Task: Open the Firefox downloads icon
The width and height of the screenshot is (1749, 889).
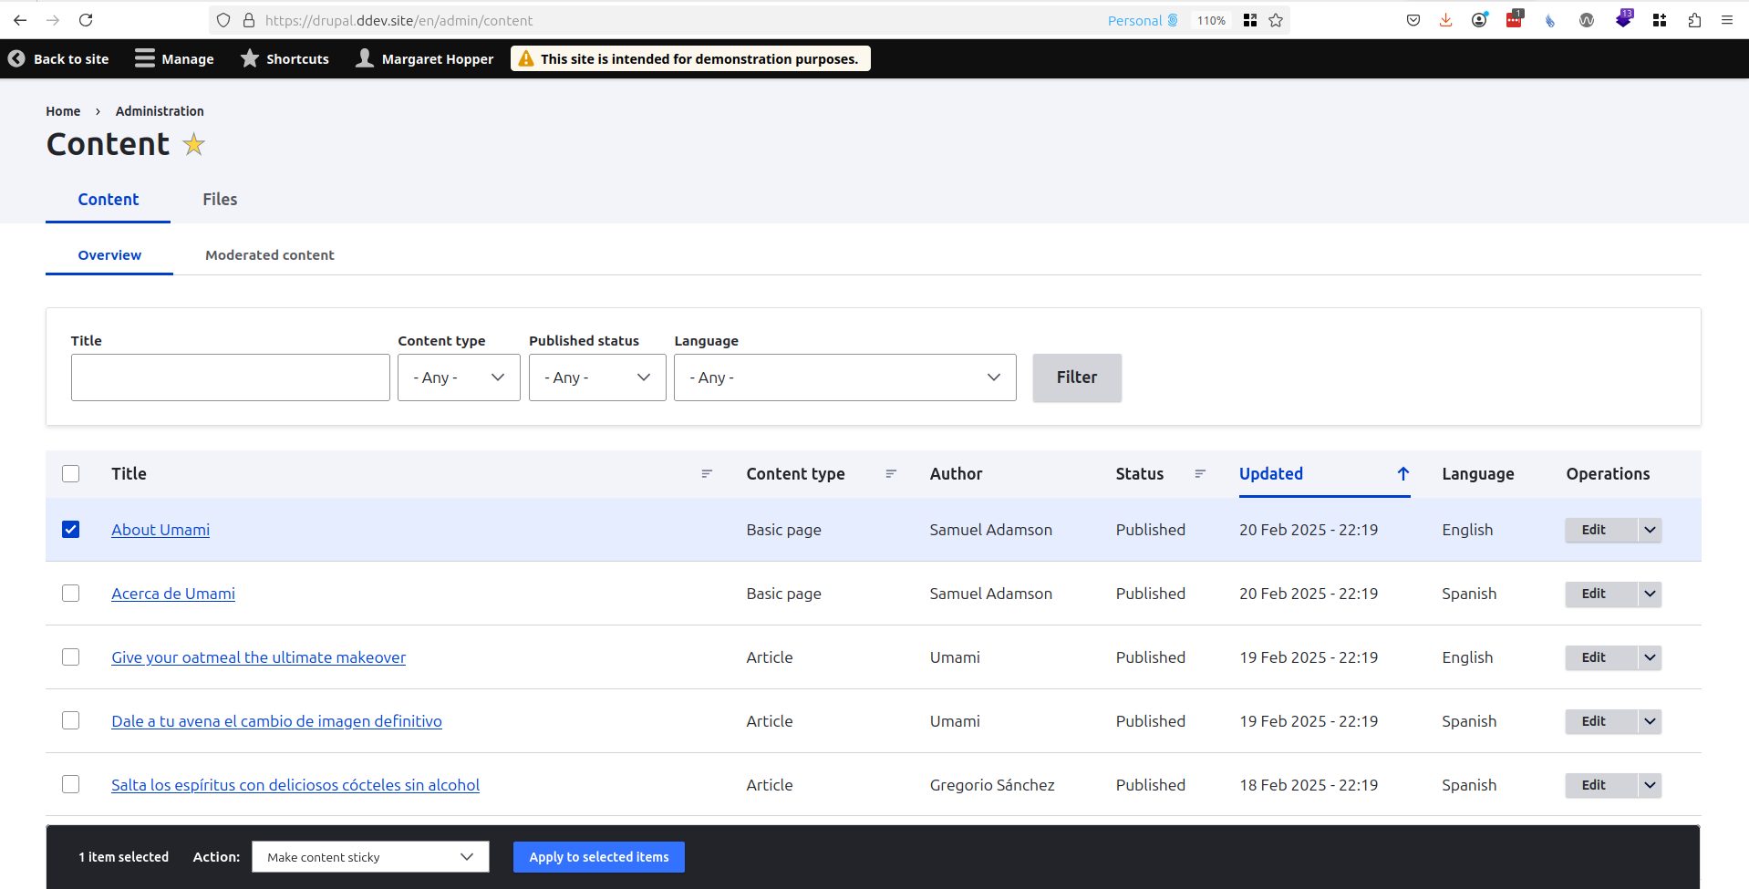Action: pos(1444,19)
